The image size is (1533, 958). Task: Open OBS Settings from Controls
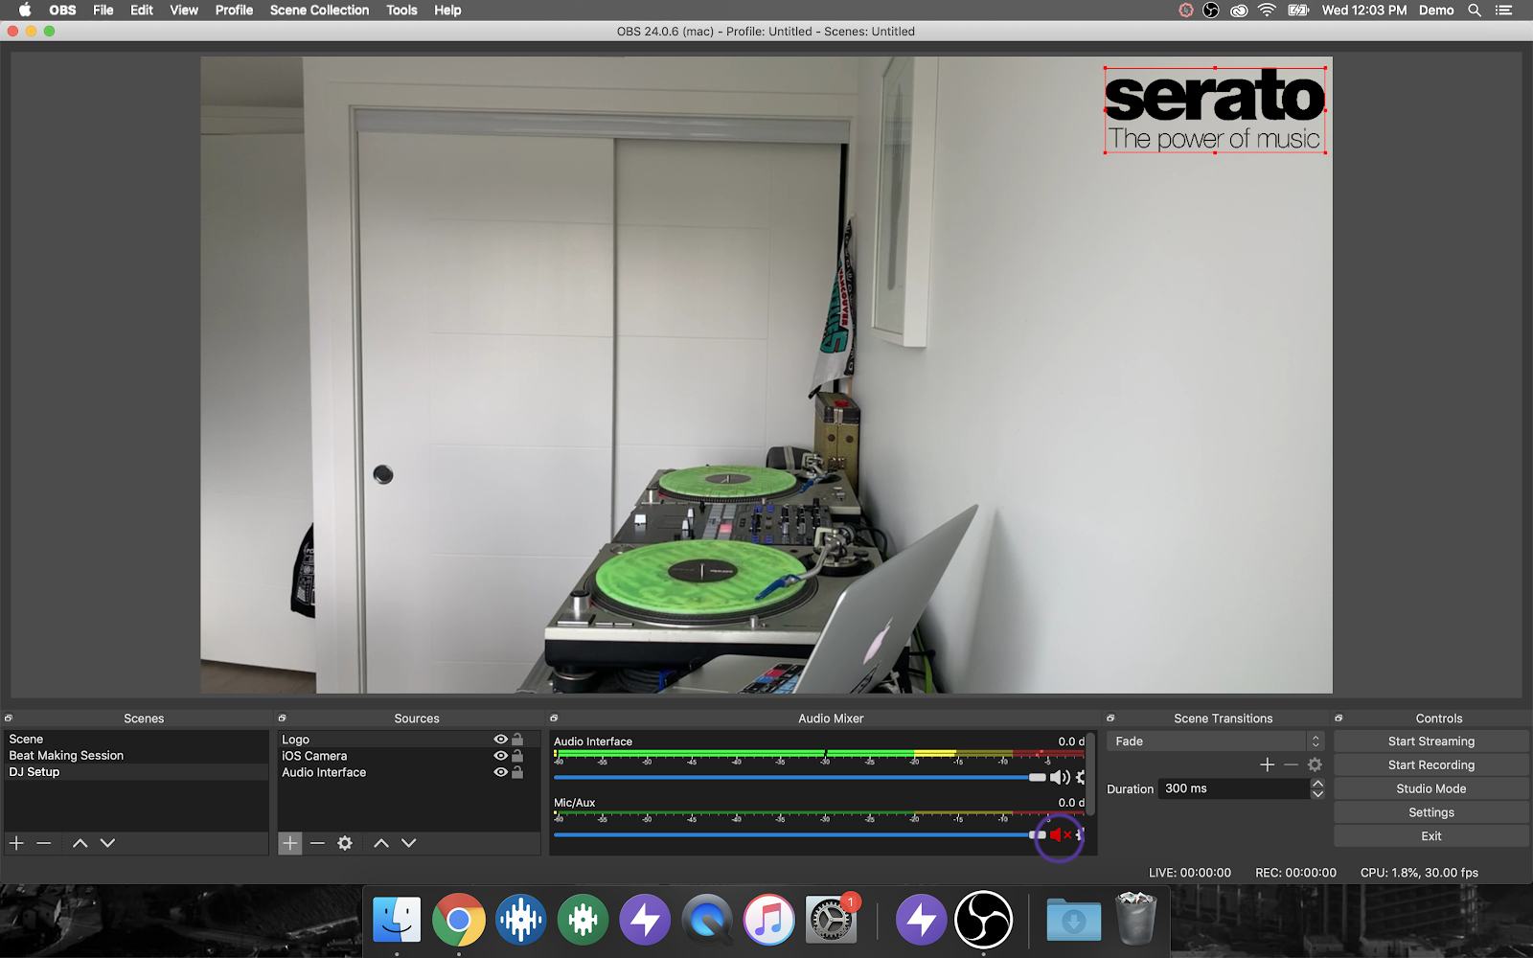(1431, 812)
